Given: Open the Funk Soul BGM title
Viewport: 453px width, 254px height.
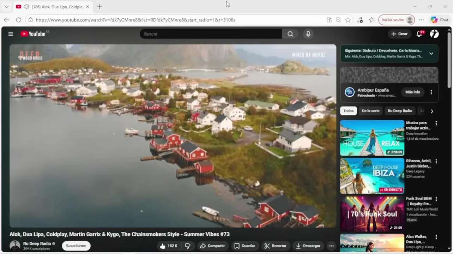Looking at the screenshot, I should [419, 201].
